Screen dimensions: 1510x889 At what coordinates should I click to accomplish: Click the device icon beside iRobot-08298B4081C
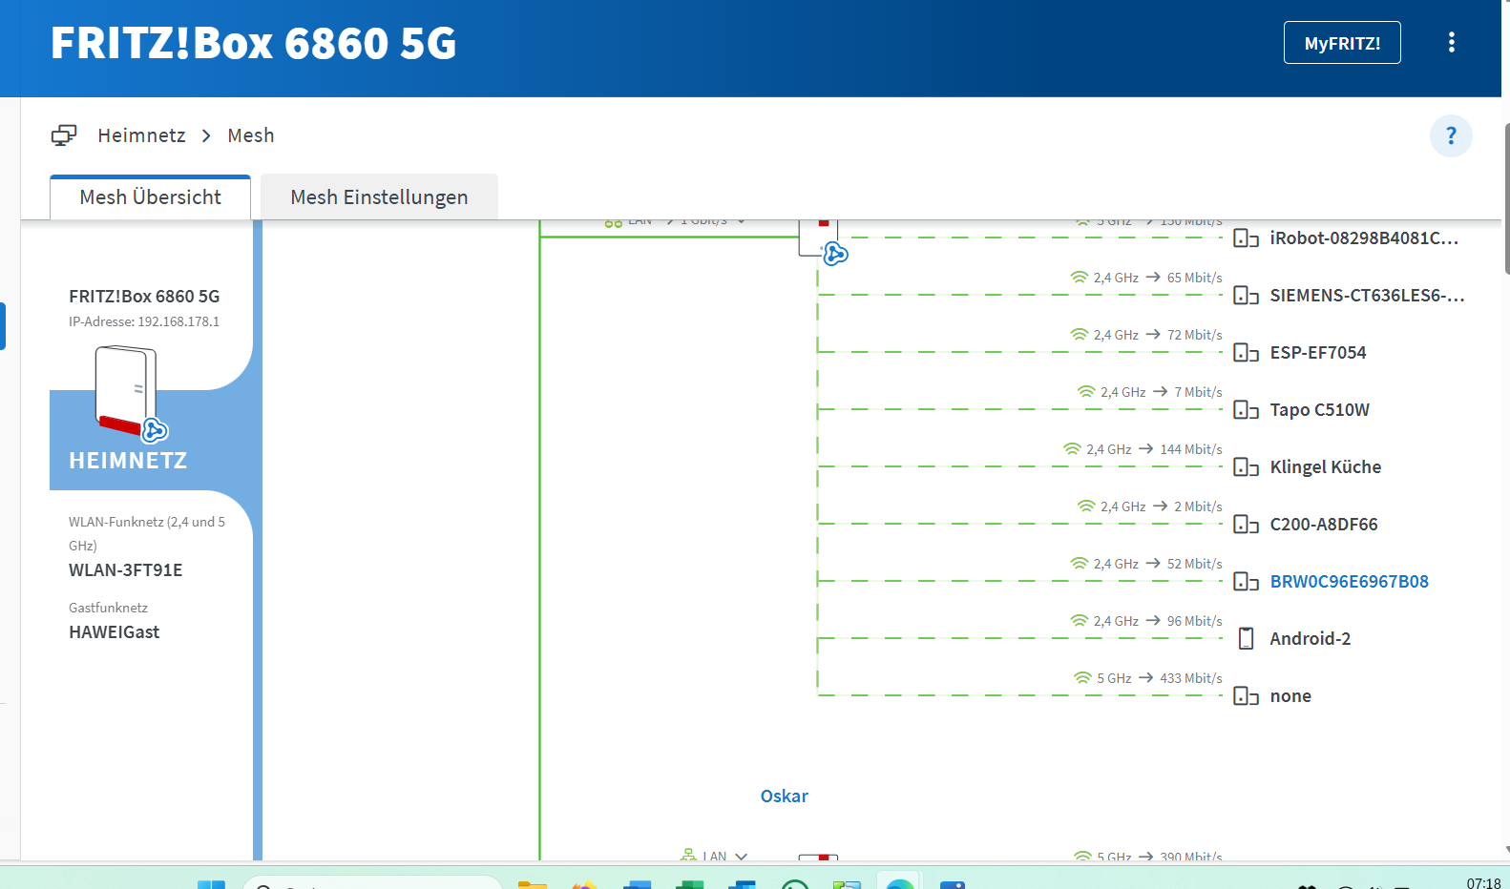click(1246, 238)
